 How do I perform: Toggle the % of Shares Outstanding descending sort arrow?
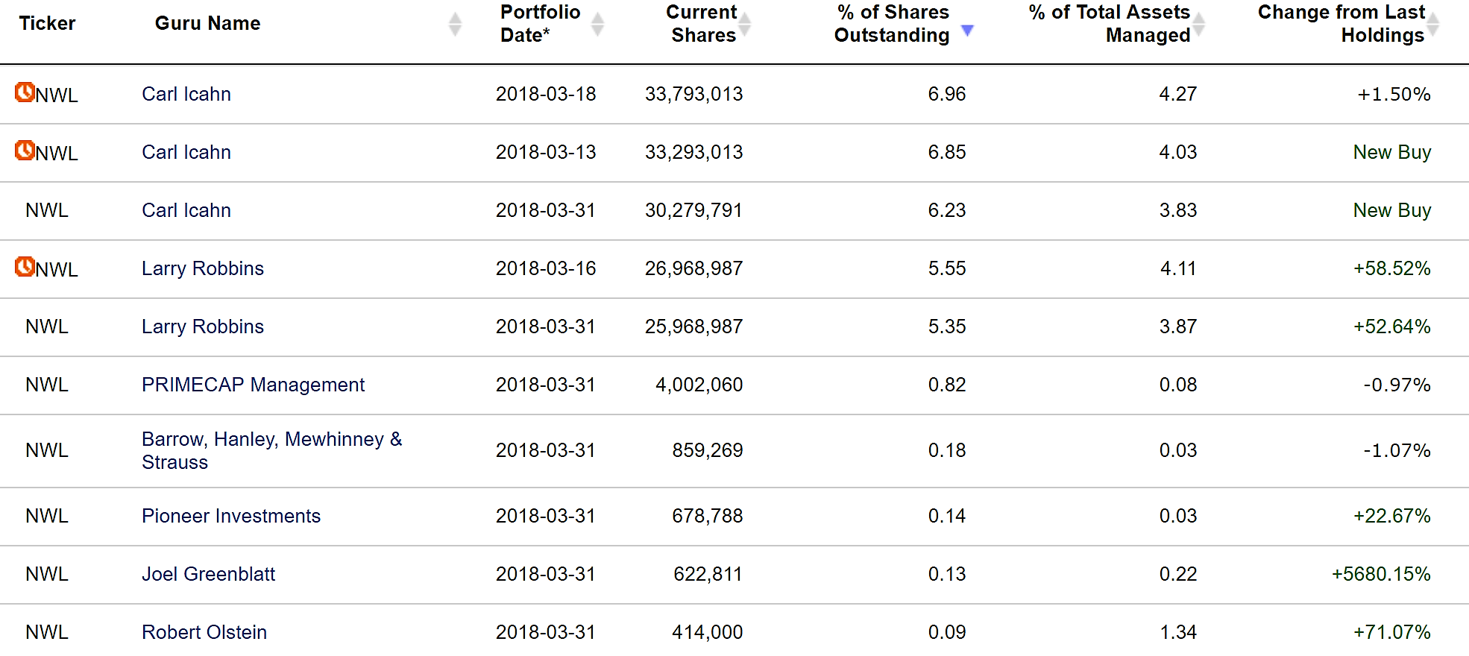pyautogui.click(x=967, y=30)
